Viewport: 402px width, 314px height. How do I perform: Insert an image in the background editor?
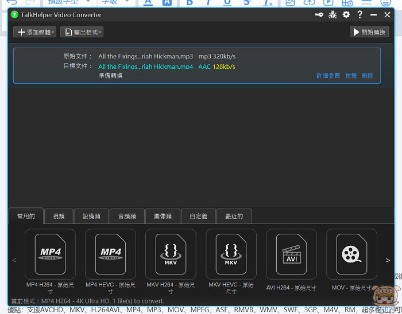point(290,2)
